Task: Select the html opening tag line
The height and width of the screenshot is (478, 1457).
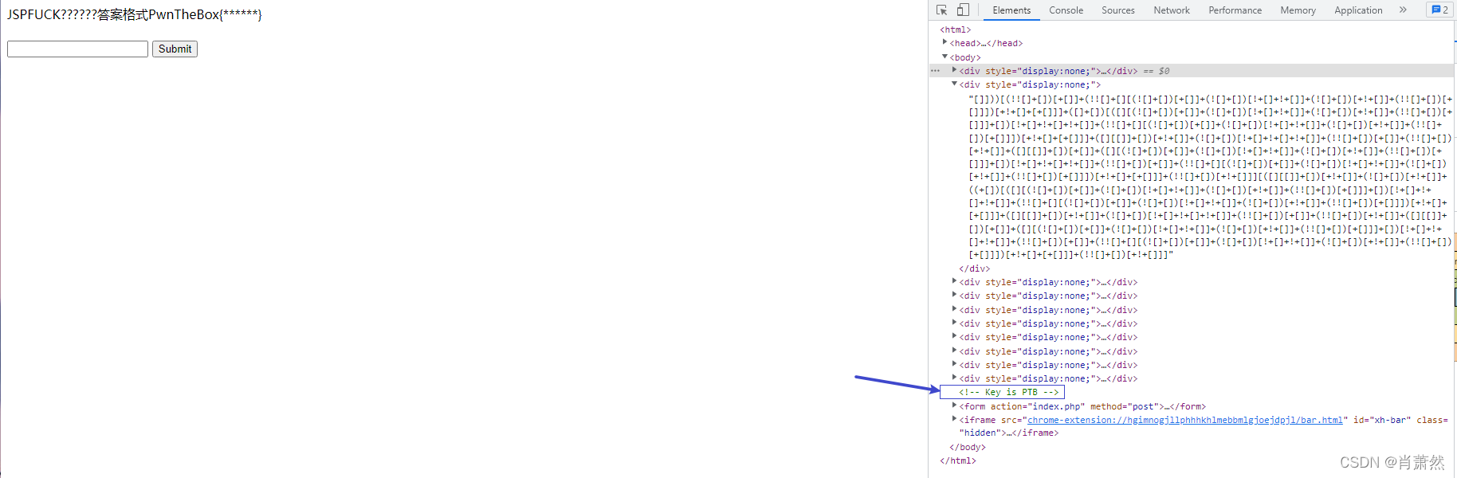Action: pos(955,29)
